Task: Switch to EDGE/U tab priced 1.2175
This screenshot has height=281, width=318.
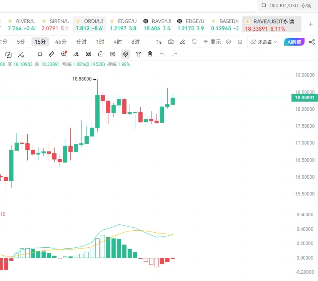Action: pyautogui.click(x=191, y=25)
